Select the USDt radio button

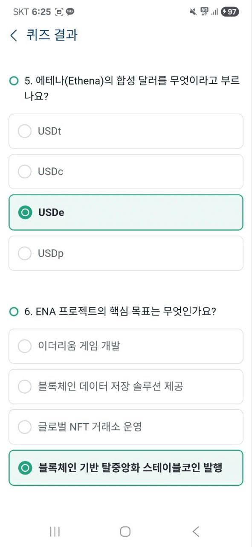[25, 131]
